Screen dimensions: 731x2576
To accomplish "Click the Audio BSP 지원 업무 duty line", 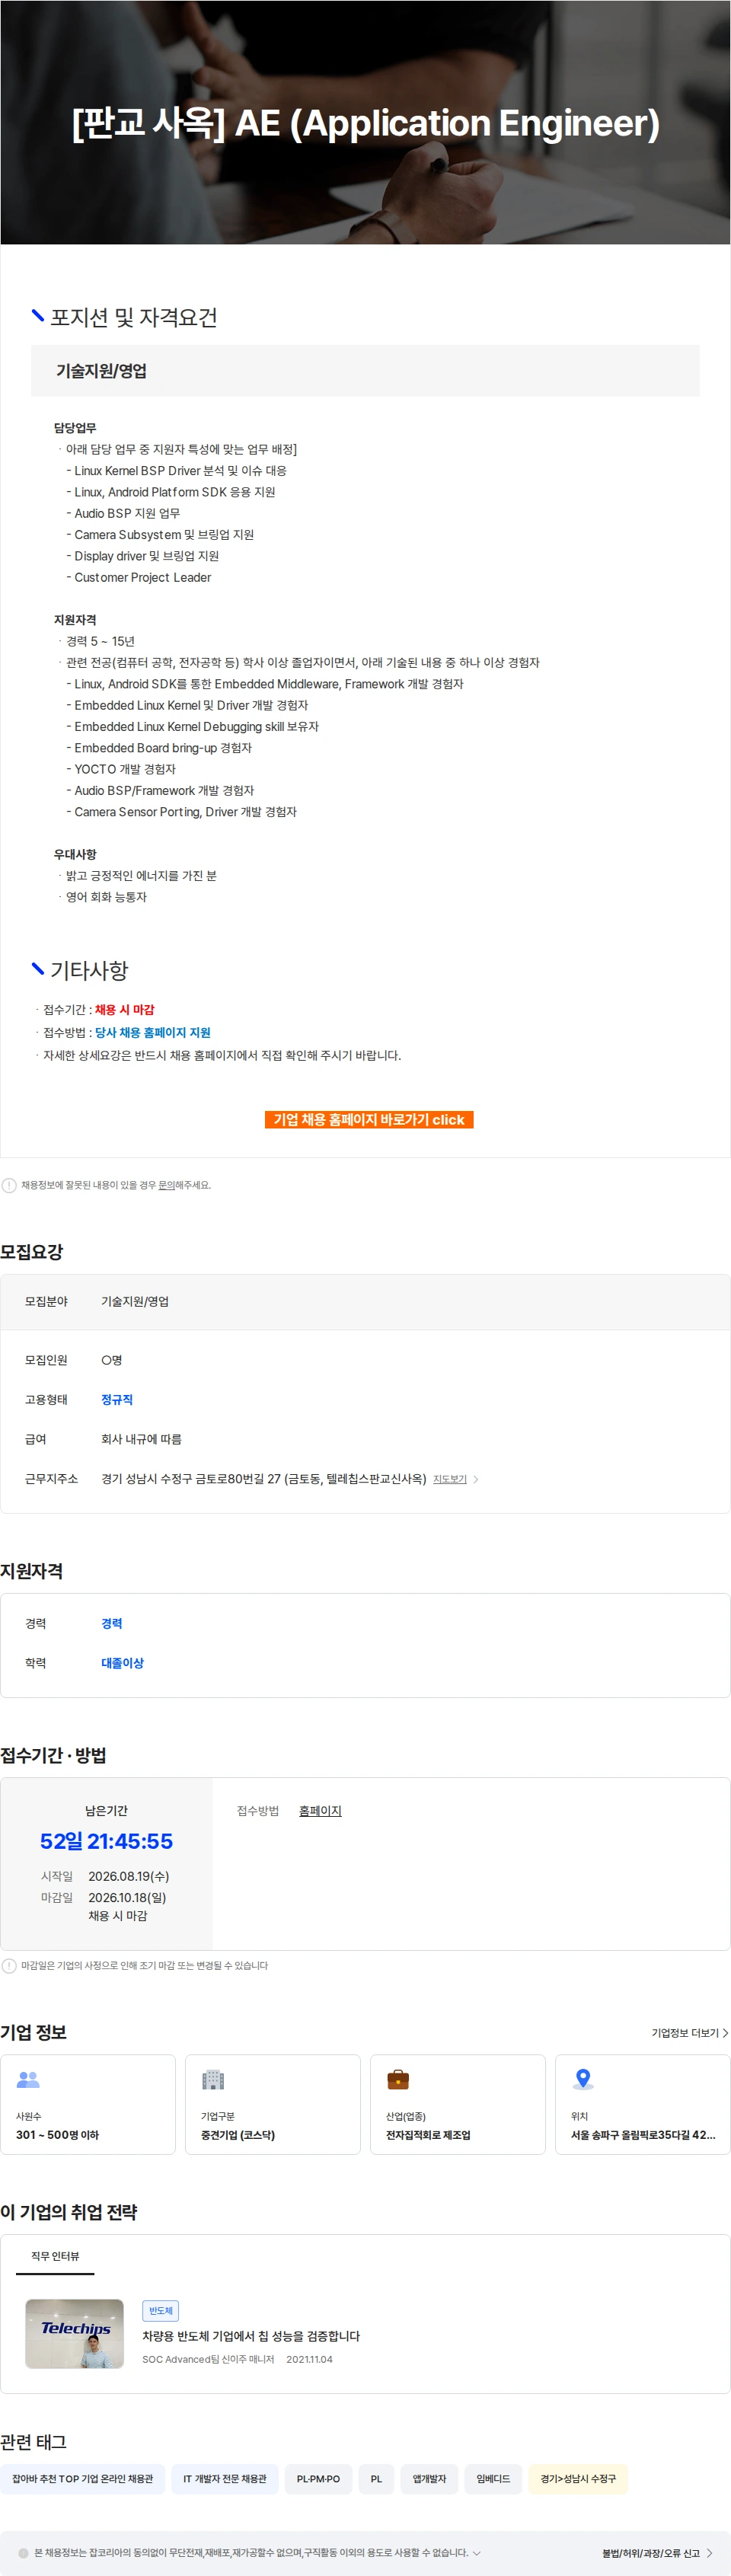I will pyautogui.click(x=123, y=513).
